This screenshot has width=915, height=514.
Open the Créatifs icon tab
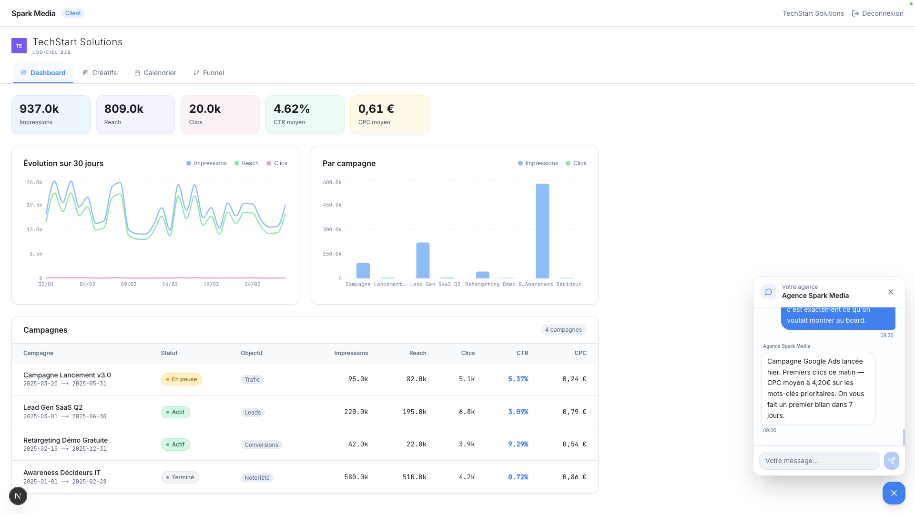(86, 73)
